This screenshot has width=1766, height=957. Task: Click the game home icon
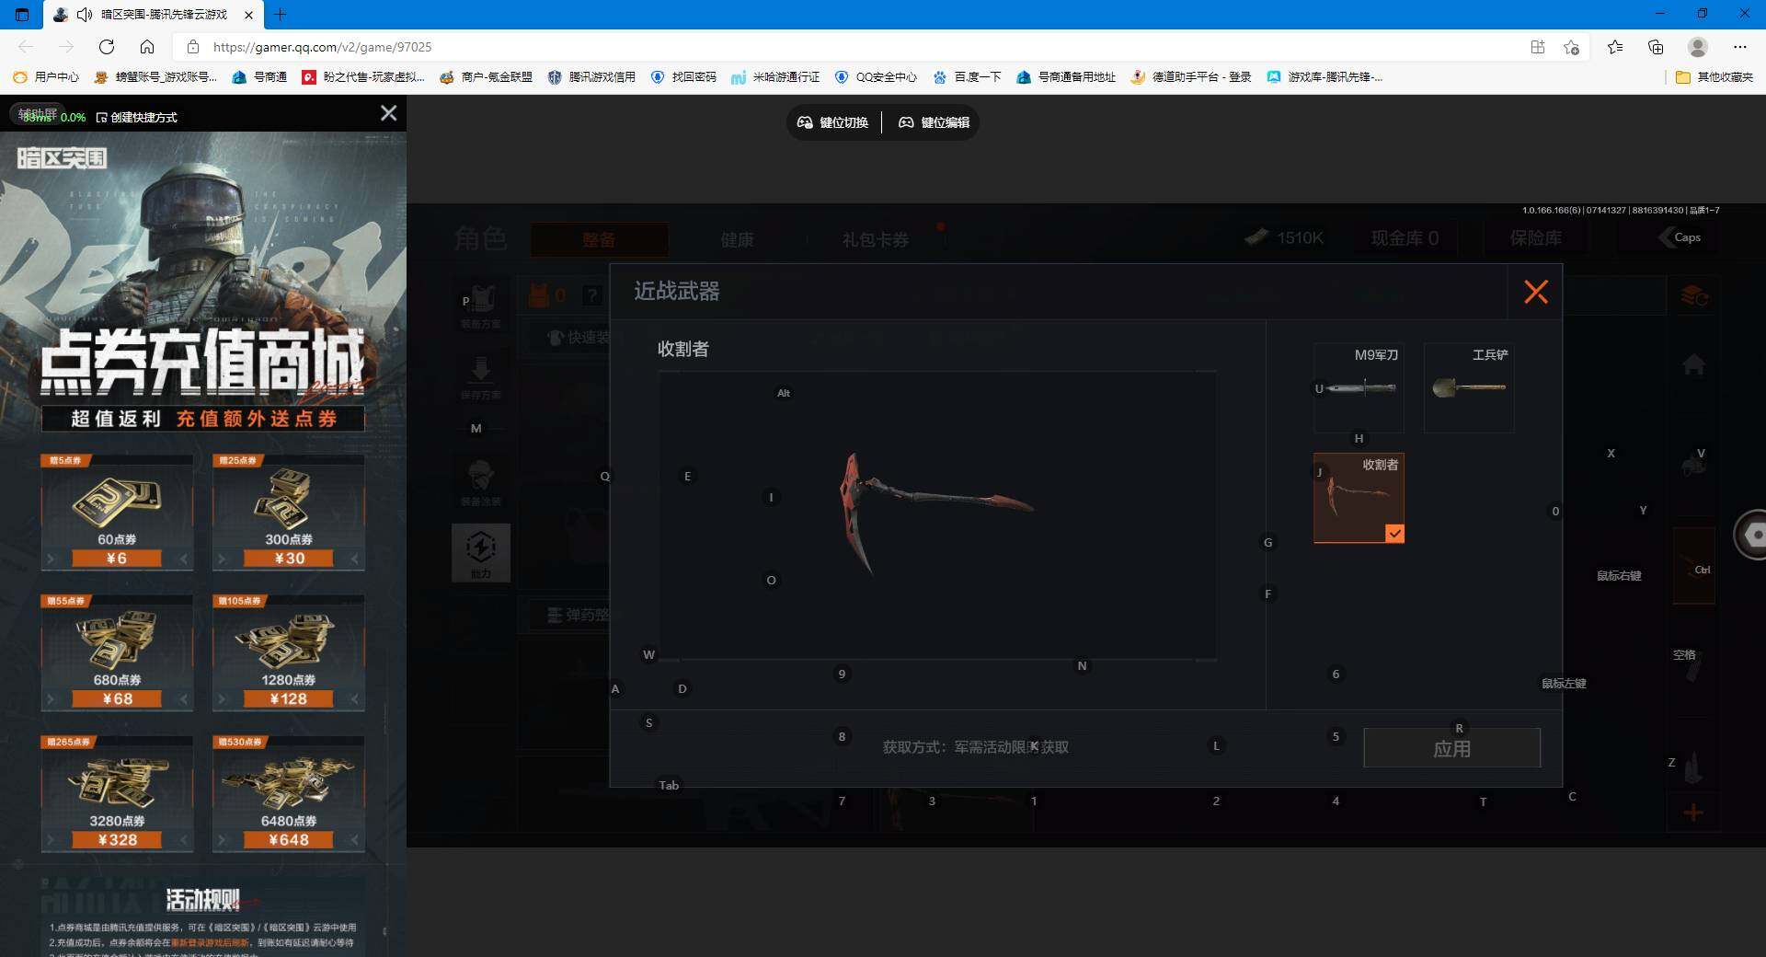pos(1693,364)
